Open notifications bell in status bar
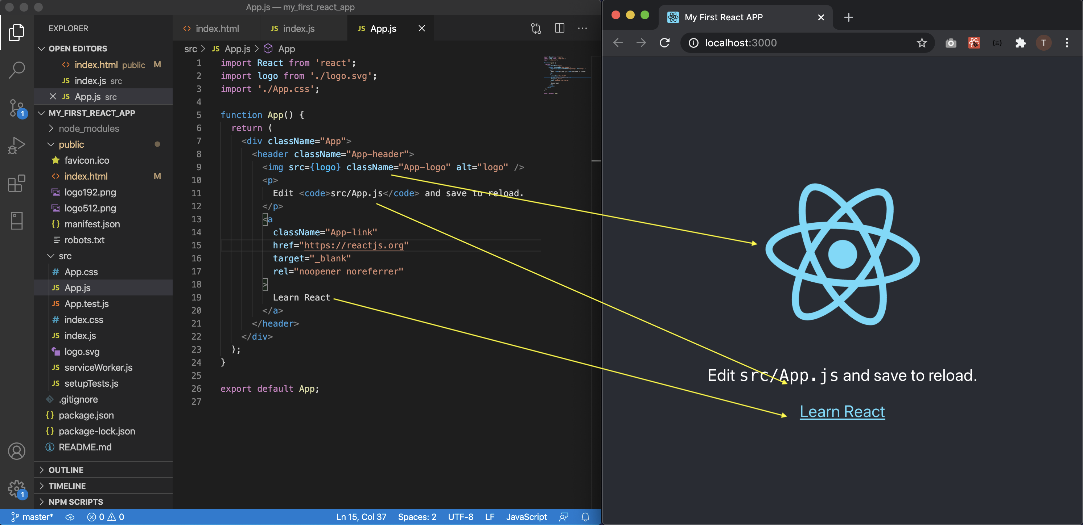This screenshot has height=525, width=1083. [585, 517]
